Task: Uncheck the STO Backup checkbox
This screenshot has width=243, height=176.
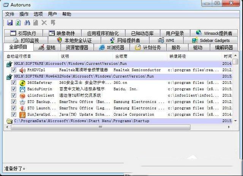Action: coord(14,102)
